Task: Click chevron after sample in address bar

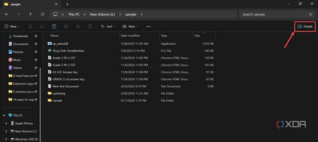Action: [x=141, y=14]
